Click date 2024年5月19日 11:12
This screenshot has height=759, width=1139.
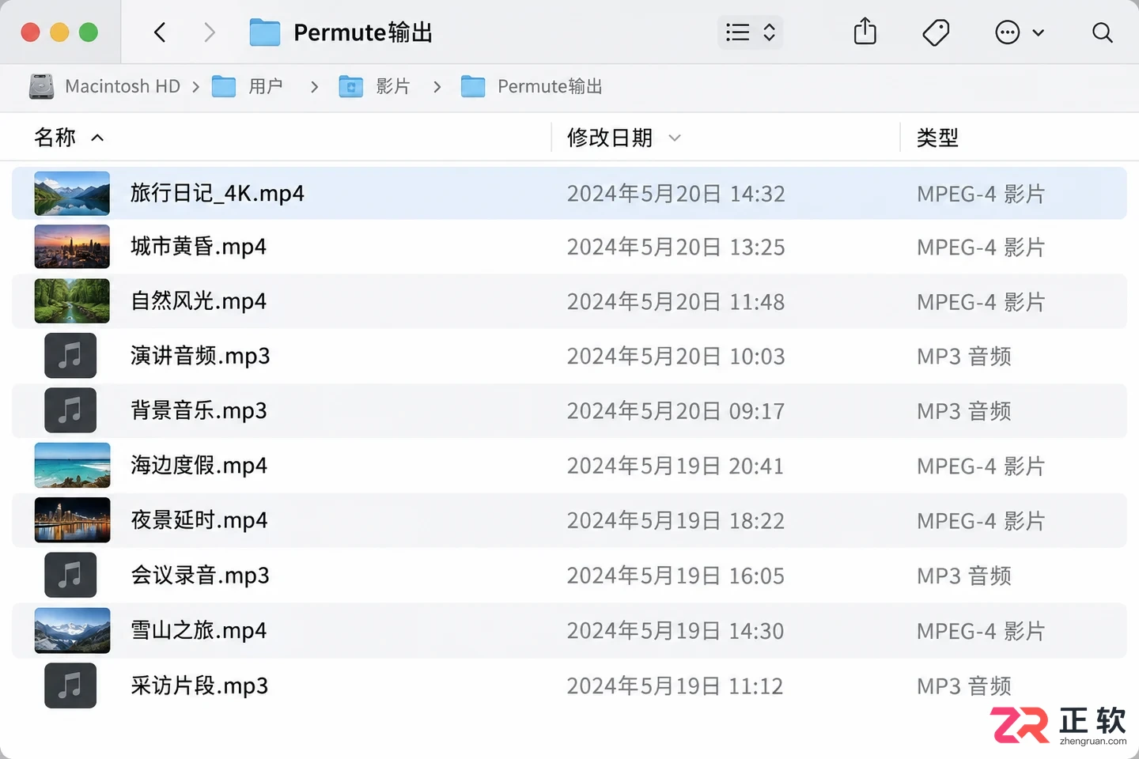tap(675, 686)
